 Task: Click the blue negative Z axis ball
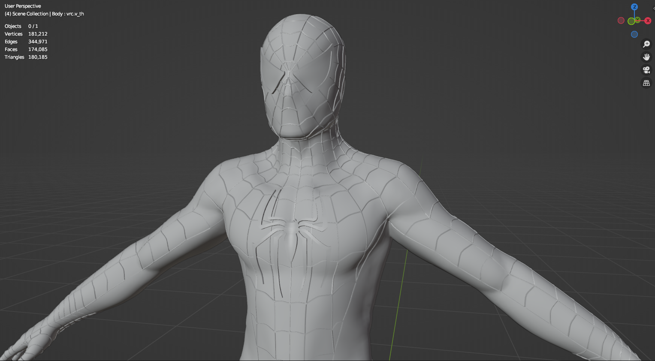point(634,34)
